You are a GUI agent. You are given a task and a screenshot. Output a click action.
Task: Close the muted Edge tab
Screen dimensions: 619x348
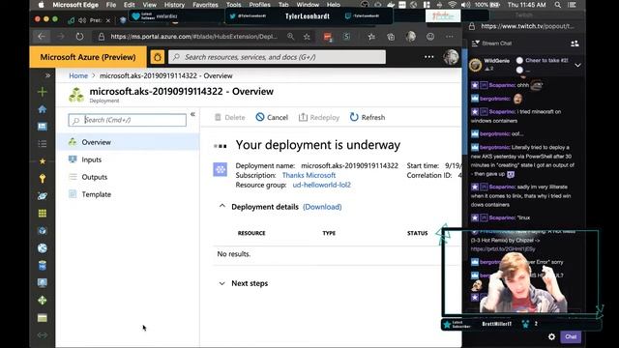click(108, 20)
